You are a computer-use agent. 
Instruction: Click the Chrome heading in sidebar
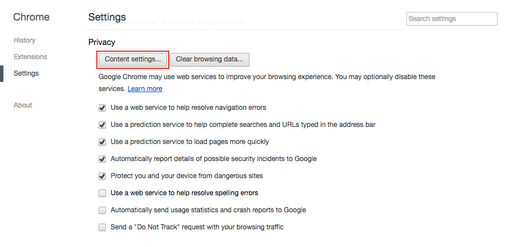31,17
